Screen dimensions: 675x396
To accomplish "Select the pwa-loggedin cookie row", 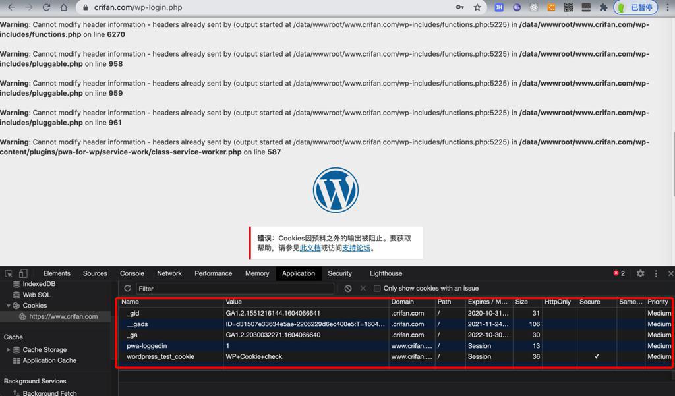I will (396, 346).
